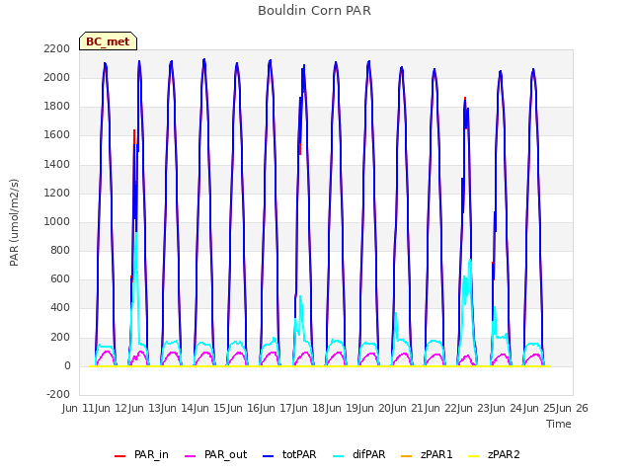632x474 pixels.
Task: Click the Jun 23 x-axis tick label
Action: (x=475, y=408)
